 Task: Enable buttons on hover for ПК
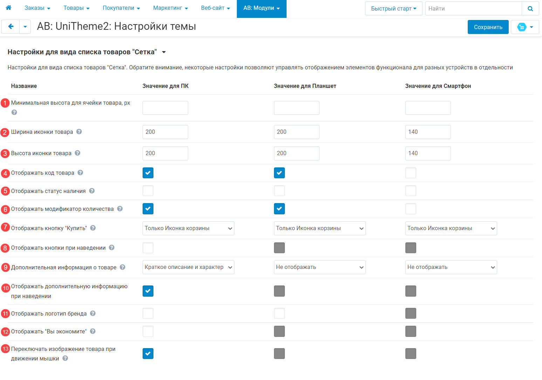point(148,248)
